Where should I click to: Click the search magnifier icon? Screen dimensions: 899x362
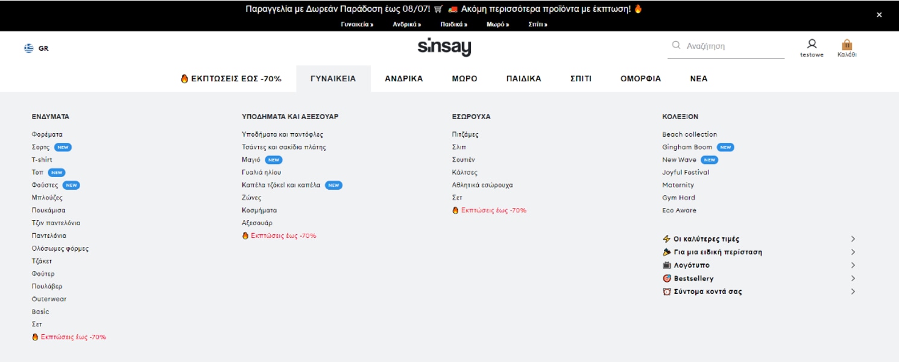(676, 45)
